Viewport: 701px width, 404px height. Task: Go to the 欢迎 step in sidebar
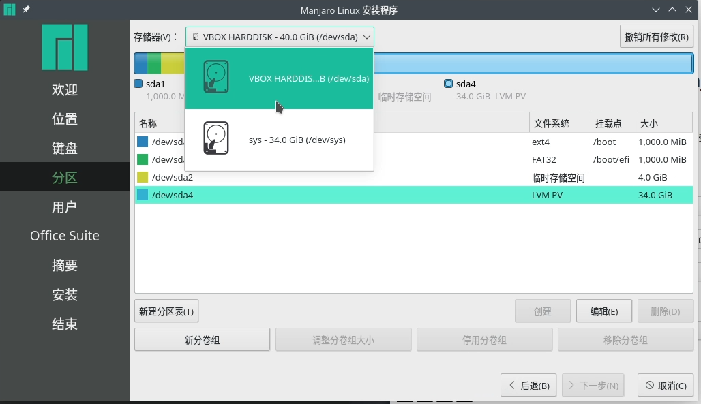[x=65, y=89]
